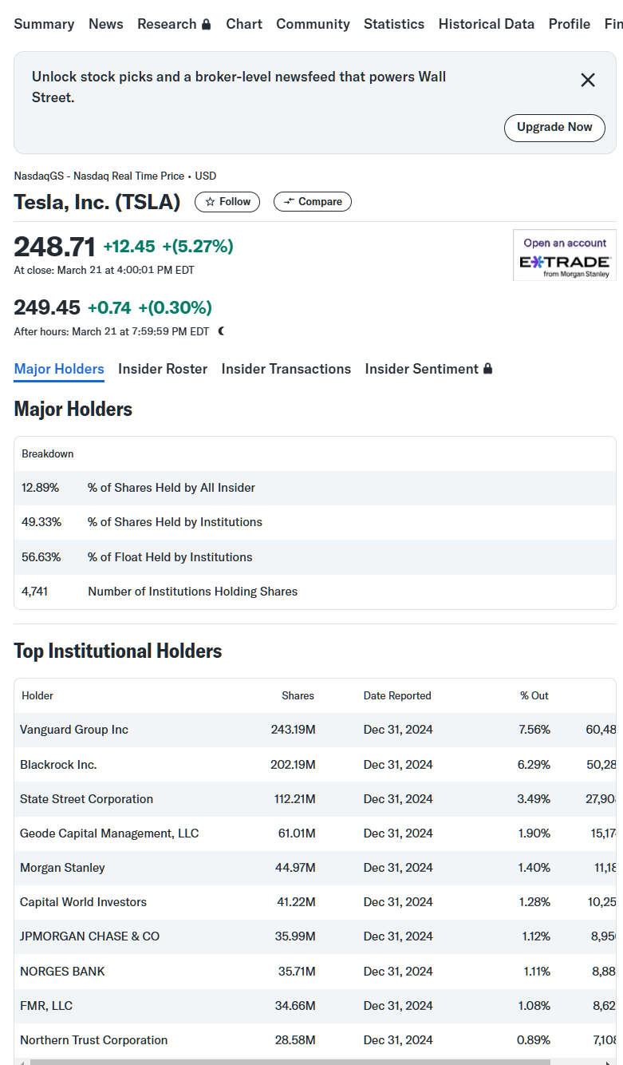This screenshot has width=623, height=1065.
Task: Open the Community tab
Action: point(313,24)
